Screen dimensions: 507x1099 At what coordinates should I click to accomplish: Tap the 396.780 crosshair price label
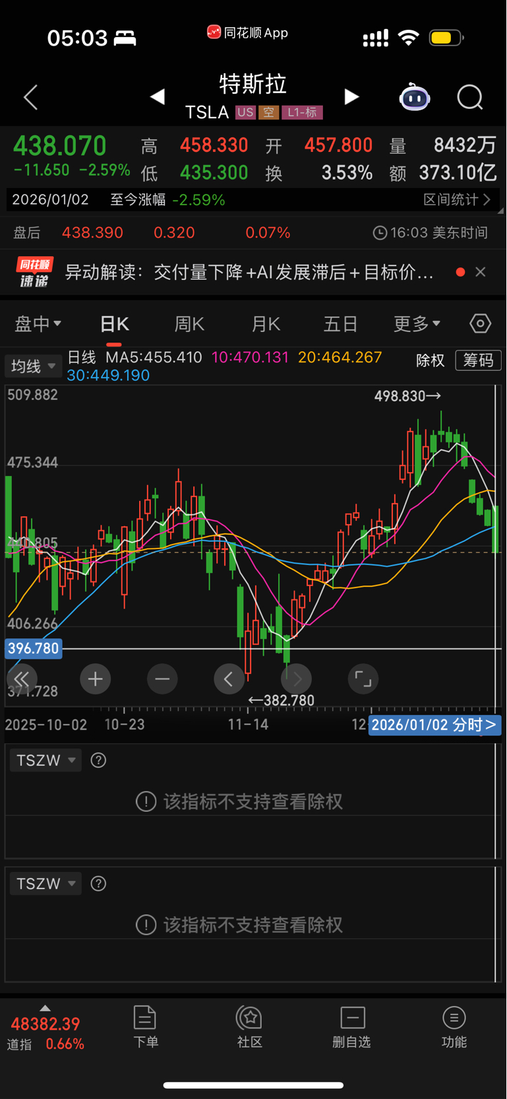point(34,648)
